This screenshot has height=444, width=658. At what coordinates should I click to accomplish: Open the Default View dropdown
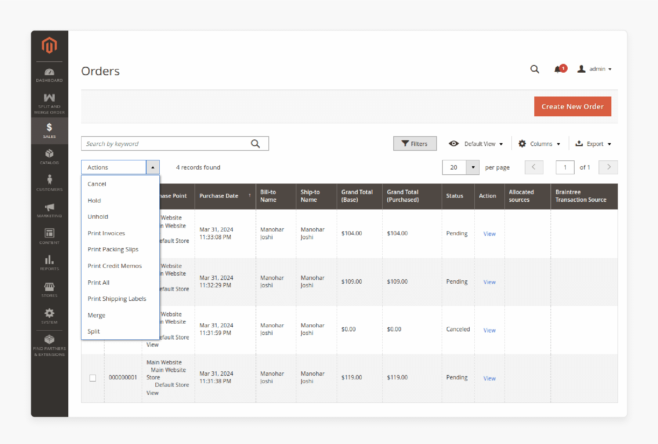click(476, 144)
